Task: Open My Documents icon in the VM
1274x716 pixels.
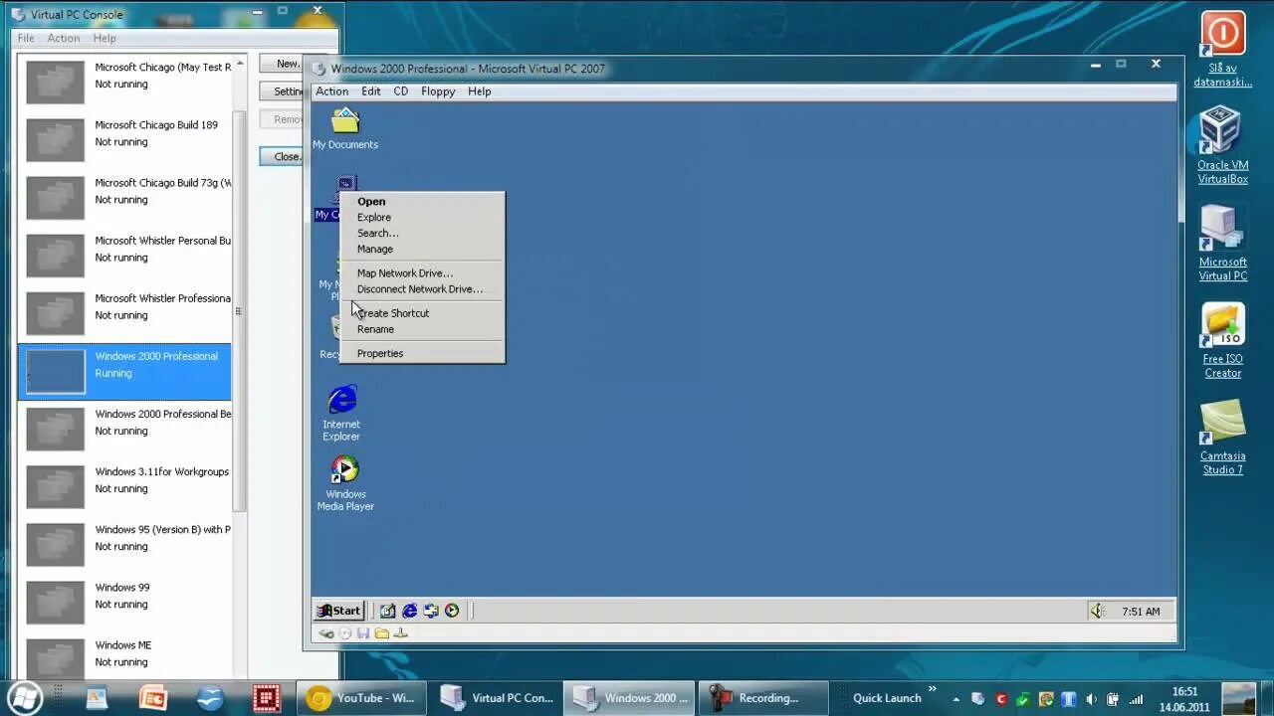Action: (345, 129)
